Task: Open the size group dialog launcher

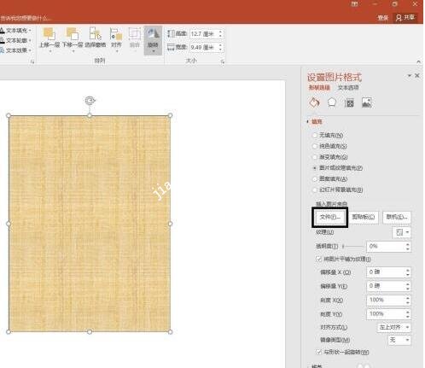Action: 223,61
